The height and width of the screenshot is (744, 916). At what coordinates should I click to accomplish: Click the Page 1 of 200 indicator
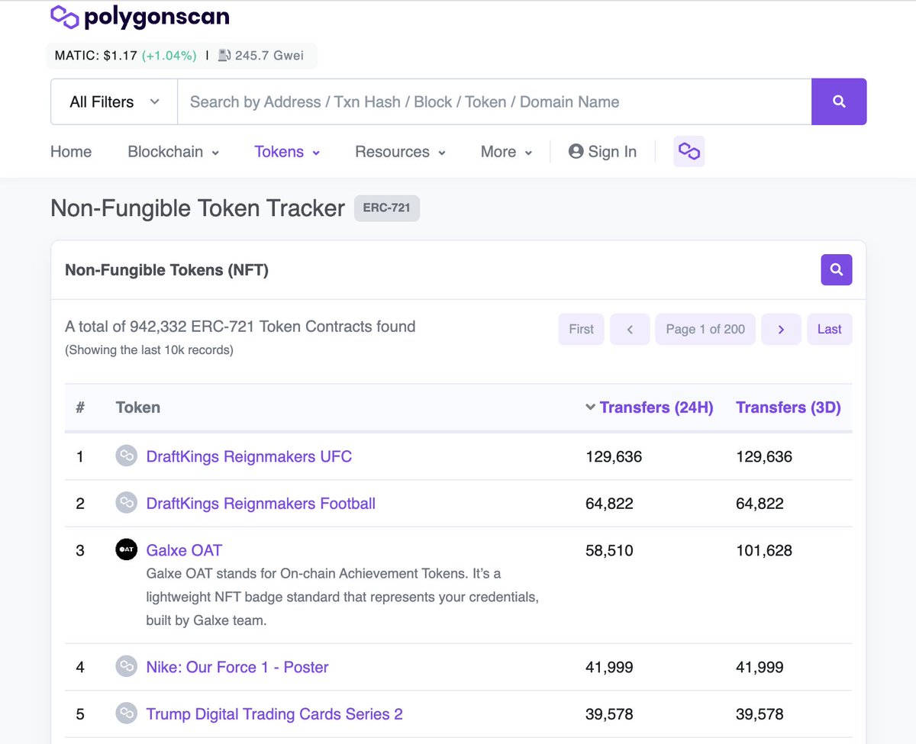click(x=705, y=329)
